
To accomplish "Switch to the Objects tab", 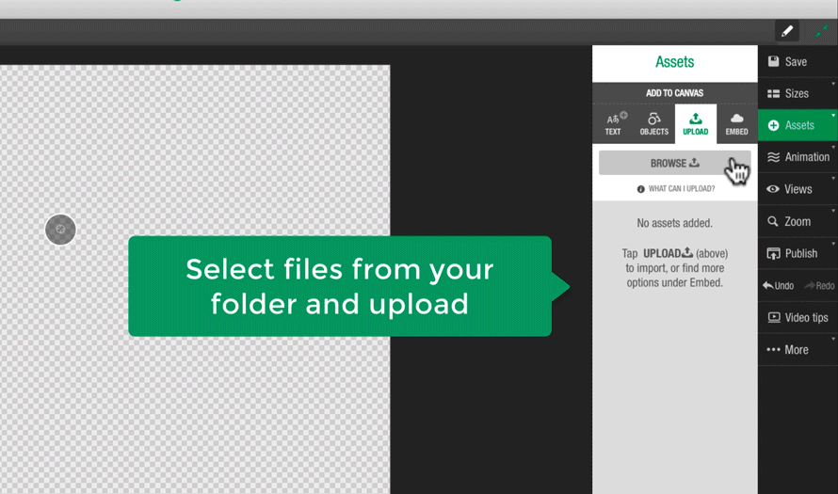I will click(x=654, y=124).
